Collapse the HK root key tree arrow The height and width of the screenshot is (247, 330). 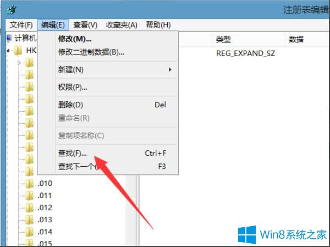pyautogui.click(x=8, y=51)
